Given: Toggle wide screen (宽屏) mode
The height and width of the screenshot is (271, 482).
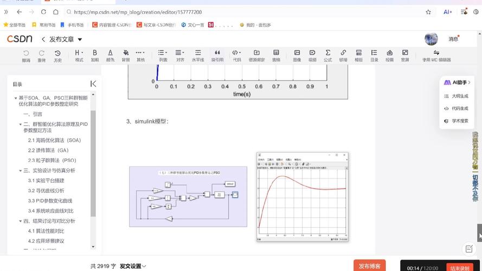Looking at the screenshot, I should pyautogui.click(x=405, y=56).
